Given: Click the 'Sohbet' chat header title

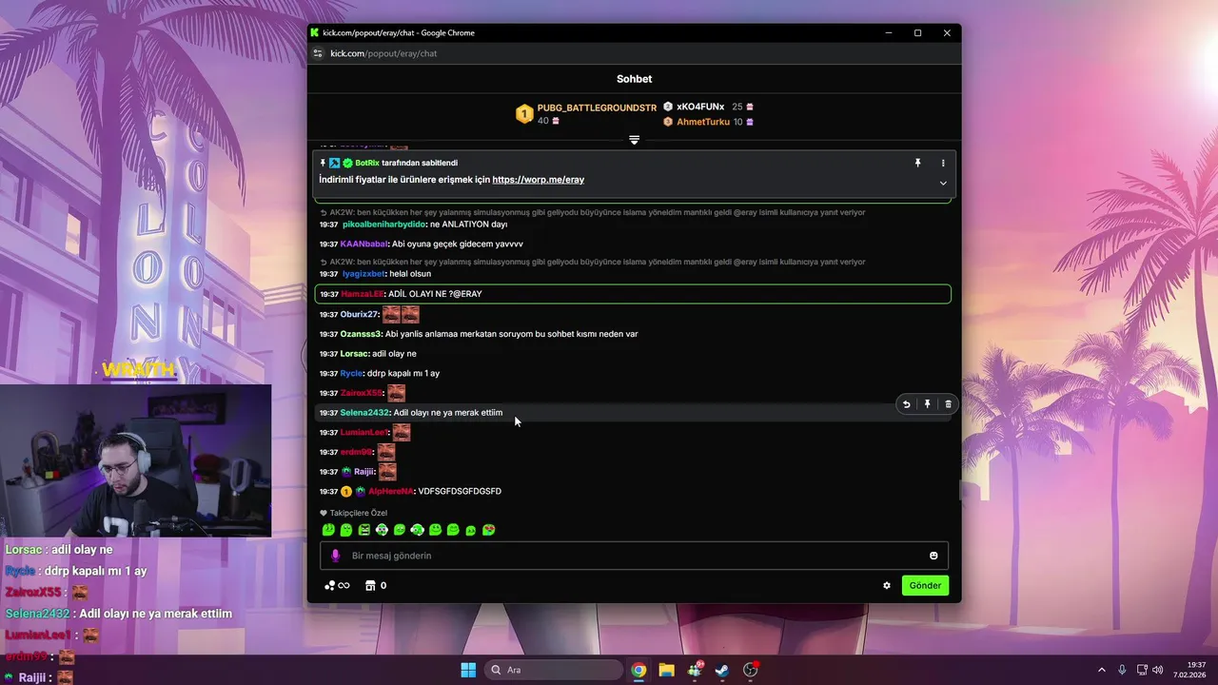Looking at the screenshot, I should tap(634, 79).
